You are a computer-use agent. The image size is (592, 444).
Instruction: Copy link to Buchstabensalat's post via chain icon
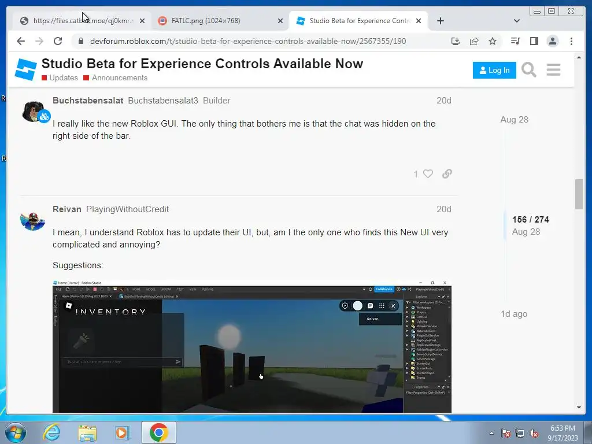click(447, 173)
